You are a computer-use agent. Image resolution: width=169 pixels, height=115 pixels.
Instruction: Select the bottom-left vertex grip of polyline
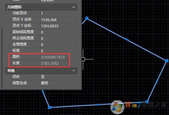pos(50,107)
